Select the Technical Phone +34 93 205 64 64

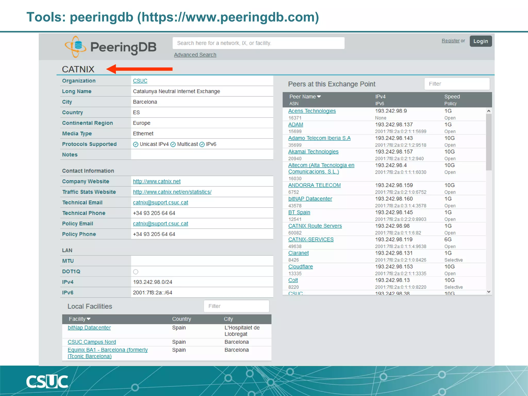coord(154,213)
